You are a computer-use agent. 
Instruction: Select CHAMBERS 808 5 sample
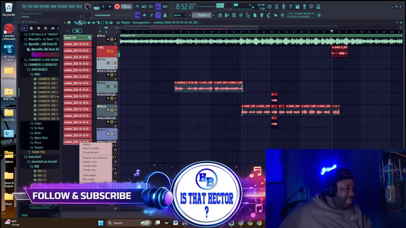[x=47, y=97]
